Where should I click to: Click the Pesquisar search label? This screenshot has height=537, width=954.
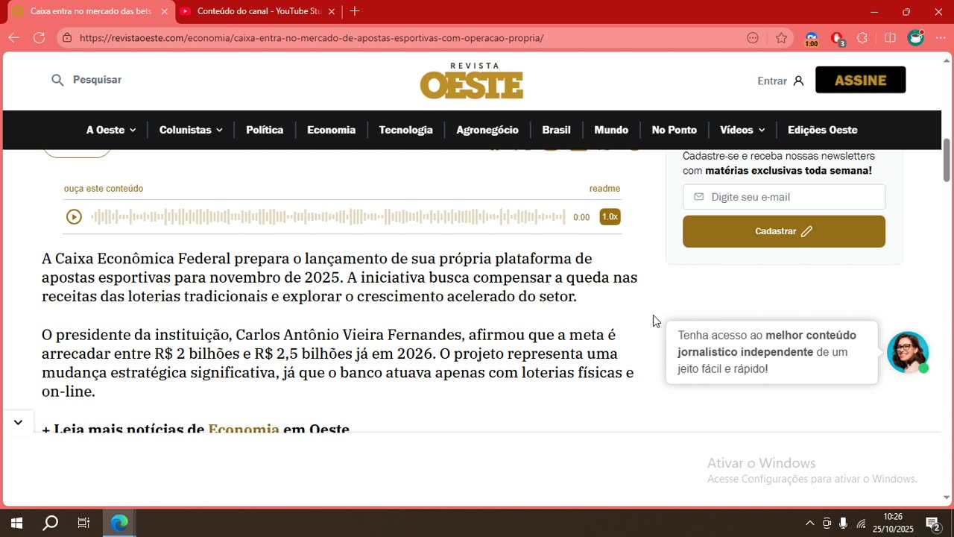(x=97, y=80)
